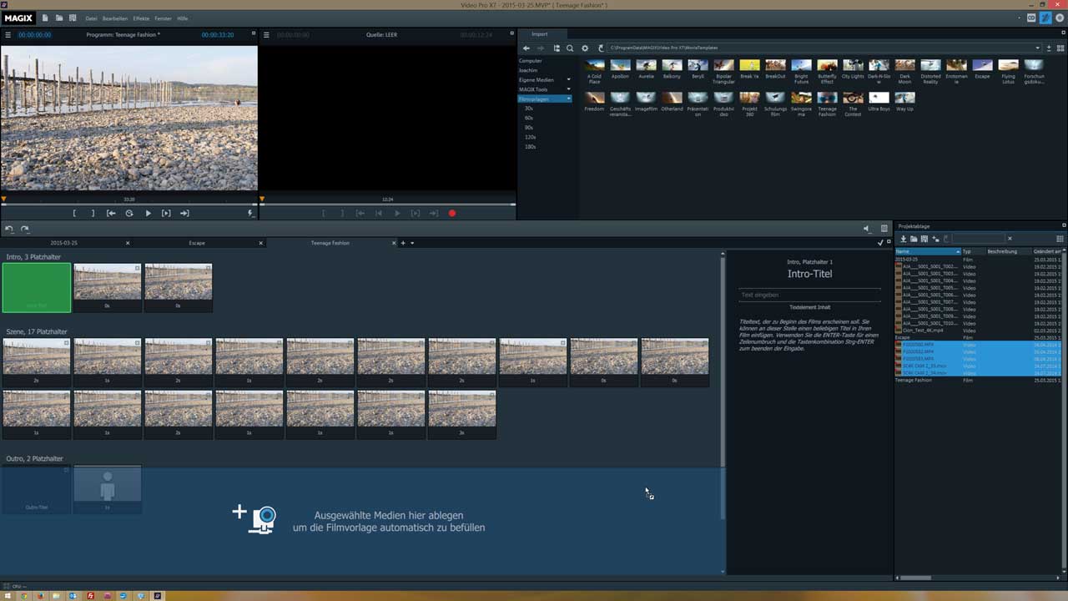Select the 30s template length
The height and width of the screenshot is (601, 1068).
[529, 109]
